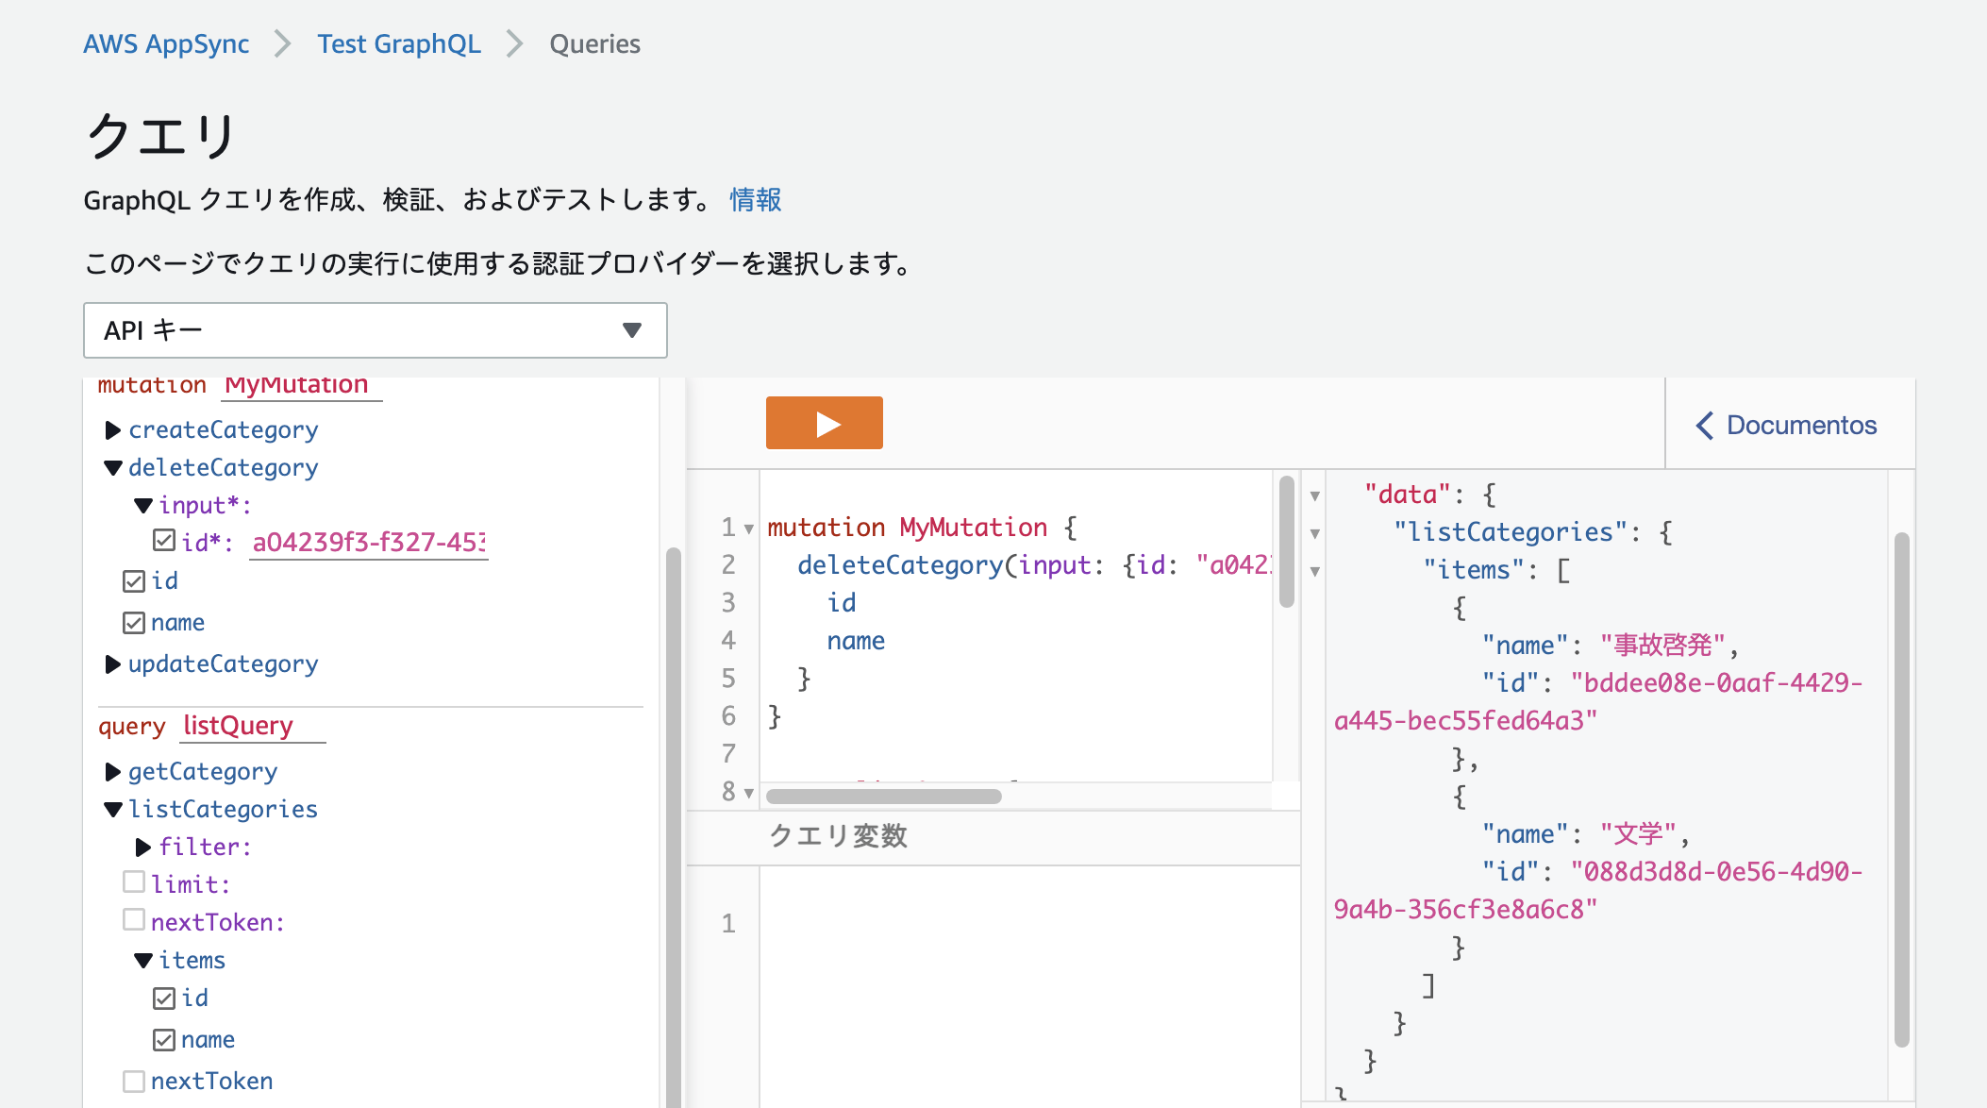Enable the nextToken: argument checkbox
The width and height of the screenshot is (1987, 1108).
134,920
